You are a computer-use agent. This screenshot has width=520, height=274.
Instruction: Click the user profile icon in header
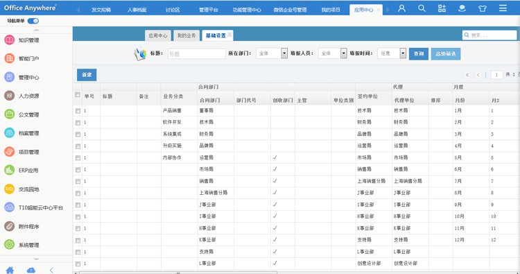click(401, 8)
